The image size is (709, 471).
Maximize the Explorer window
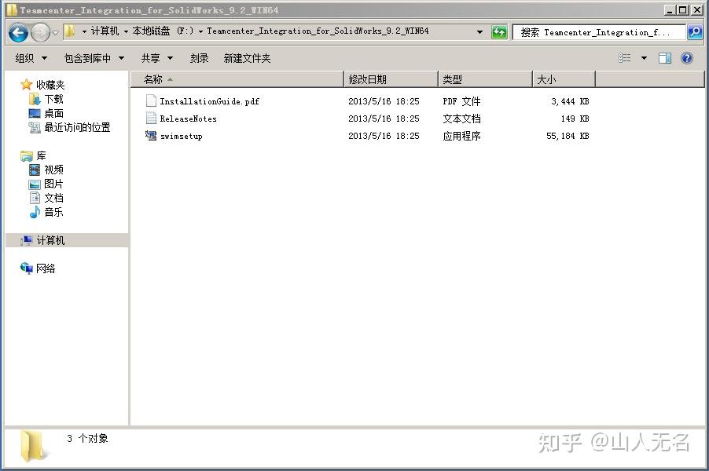point(683,9)
